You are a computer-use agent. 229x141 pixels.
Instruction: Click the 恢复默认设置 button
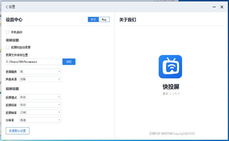pos(18,131)
